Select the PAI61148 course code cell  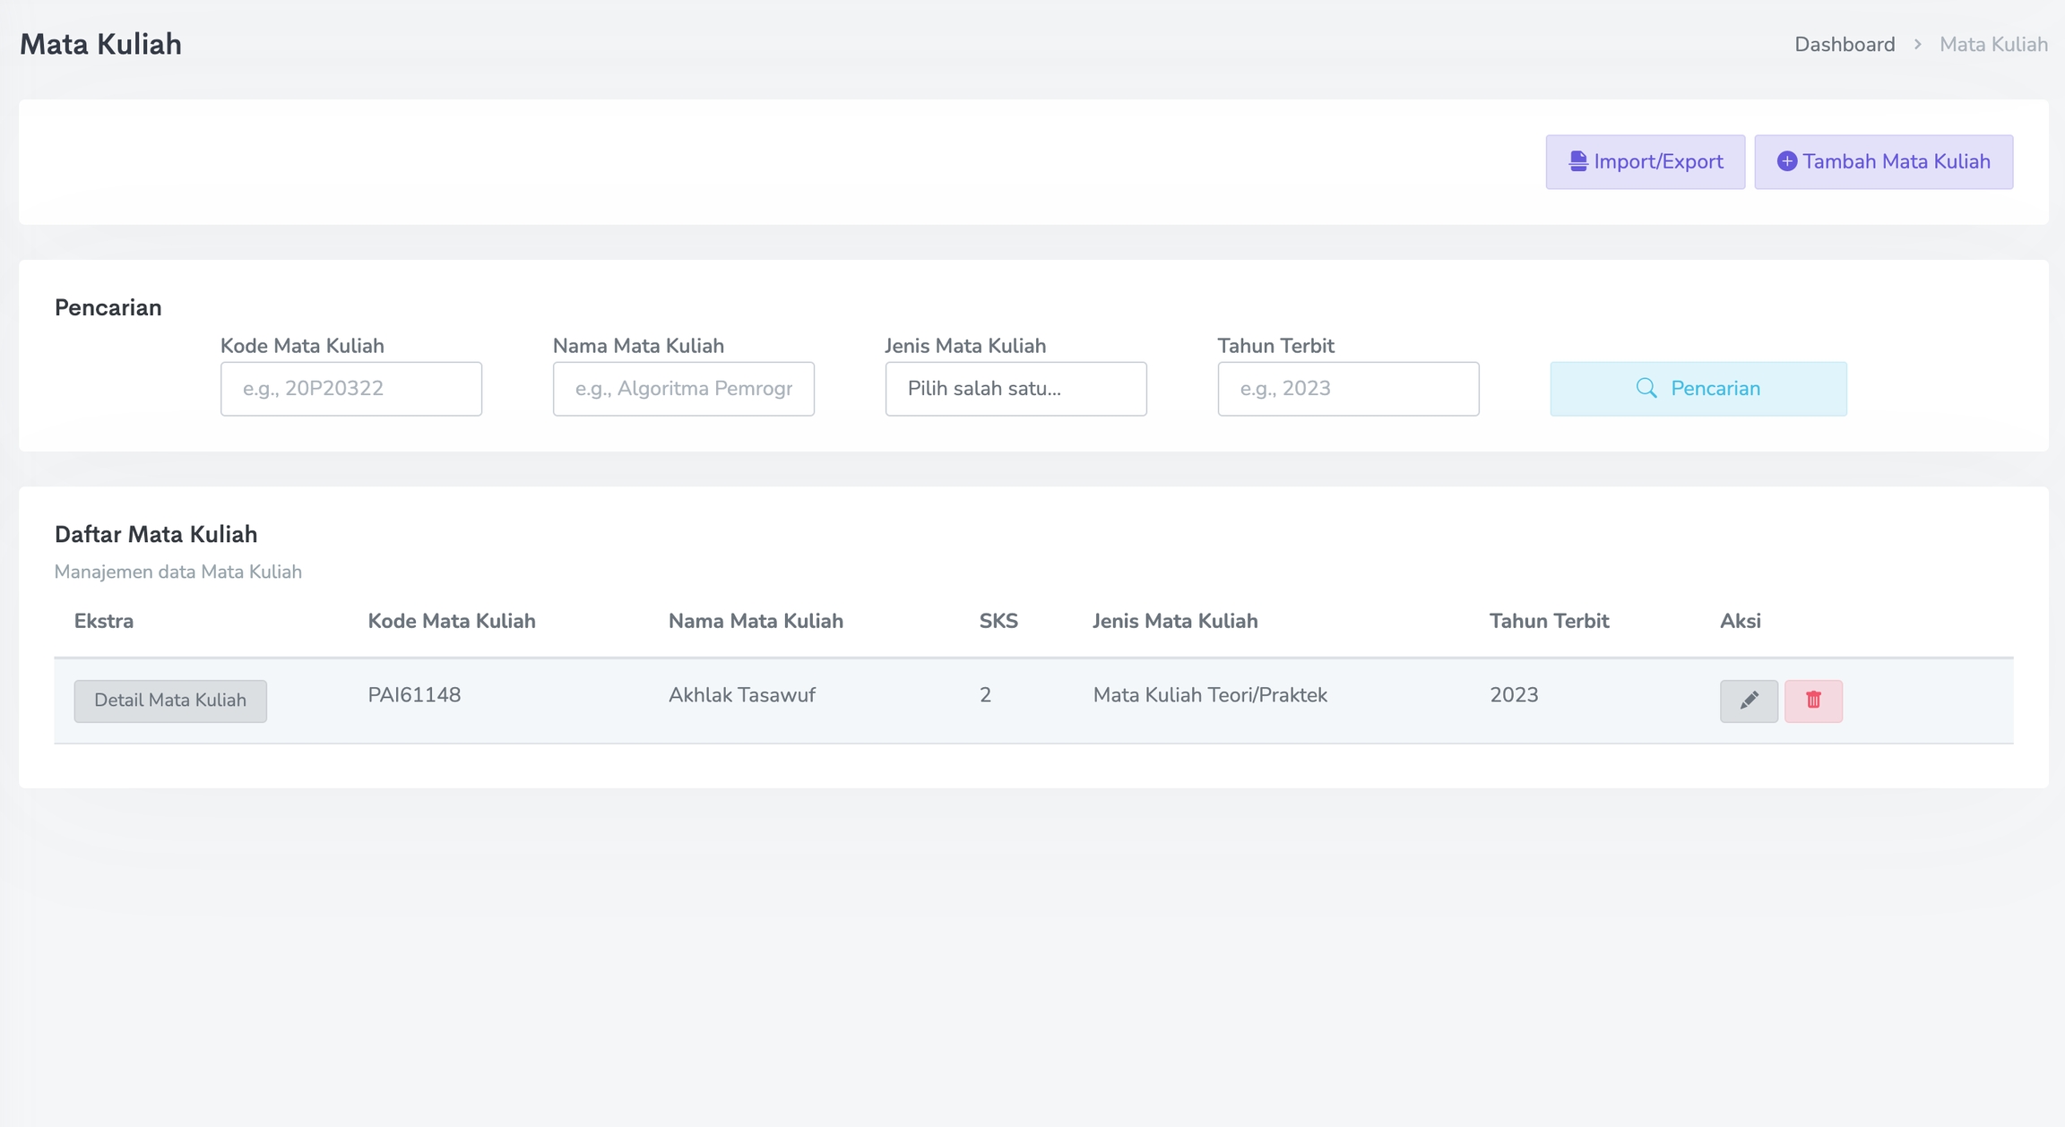[x=414, y=695]
